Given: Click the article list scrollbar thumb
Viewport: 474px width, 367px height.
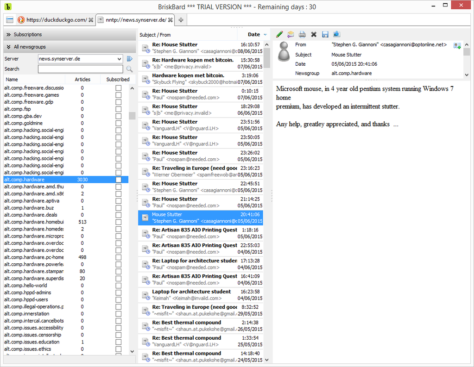Looking at the screenshot, I should coord(266,57).
